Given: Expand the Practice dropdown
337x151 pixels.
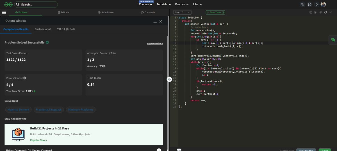Looking at the screenshot, I should point(182,4).
